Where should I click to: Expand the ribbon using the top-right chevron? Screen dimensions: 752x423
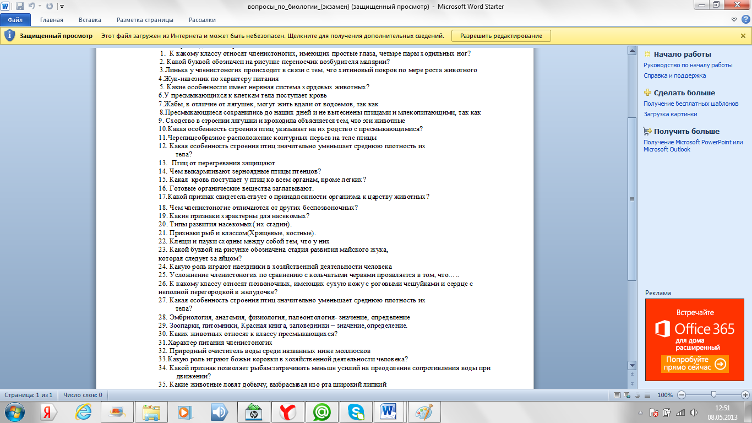pyautogui.click(x=735, y=20)
